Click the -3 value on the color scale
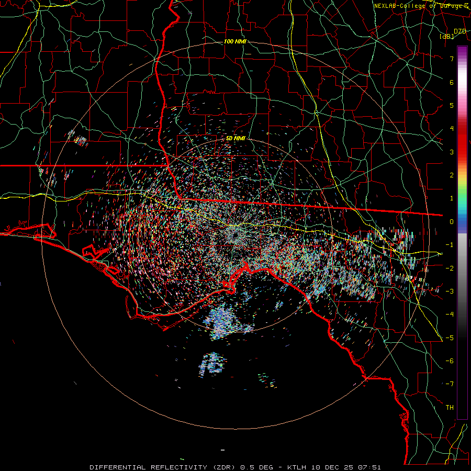Viewport: 471px width, 471px height. point(450,291)
